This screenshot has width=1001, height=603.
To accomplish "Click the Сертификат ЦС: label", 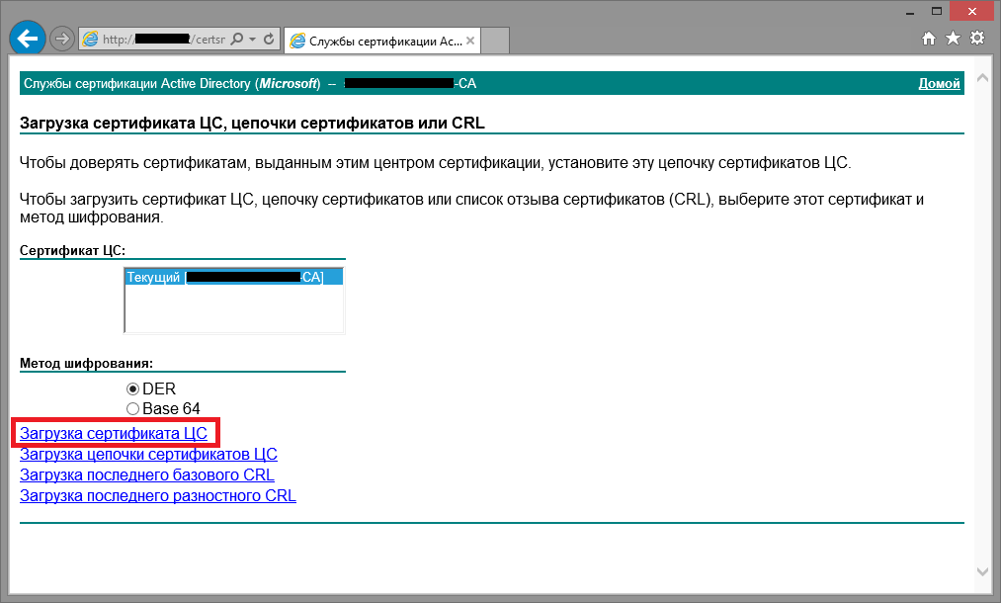I will coord(73,250).
